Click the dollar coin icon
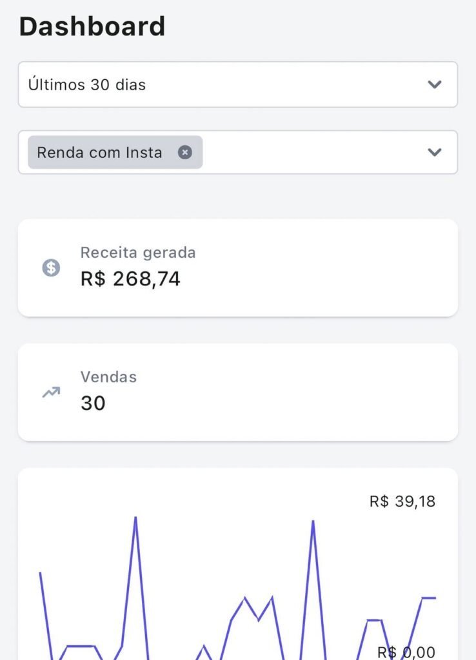The image size is (476, 660). click(51, 267)
